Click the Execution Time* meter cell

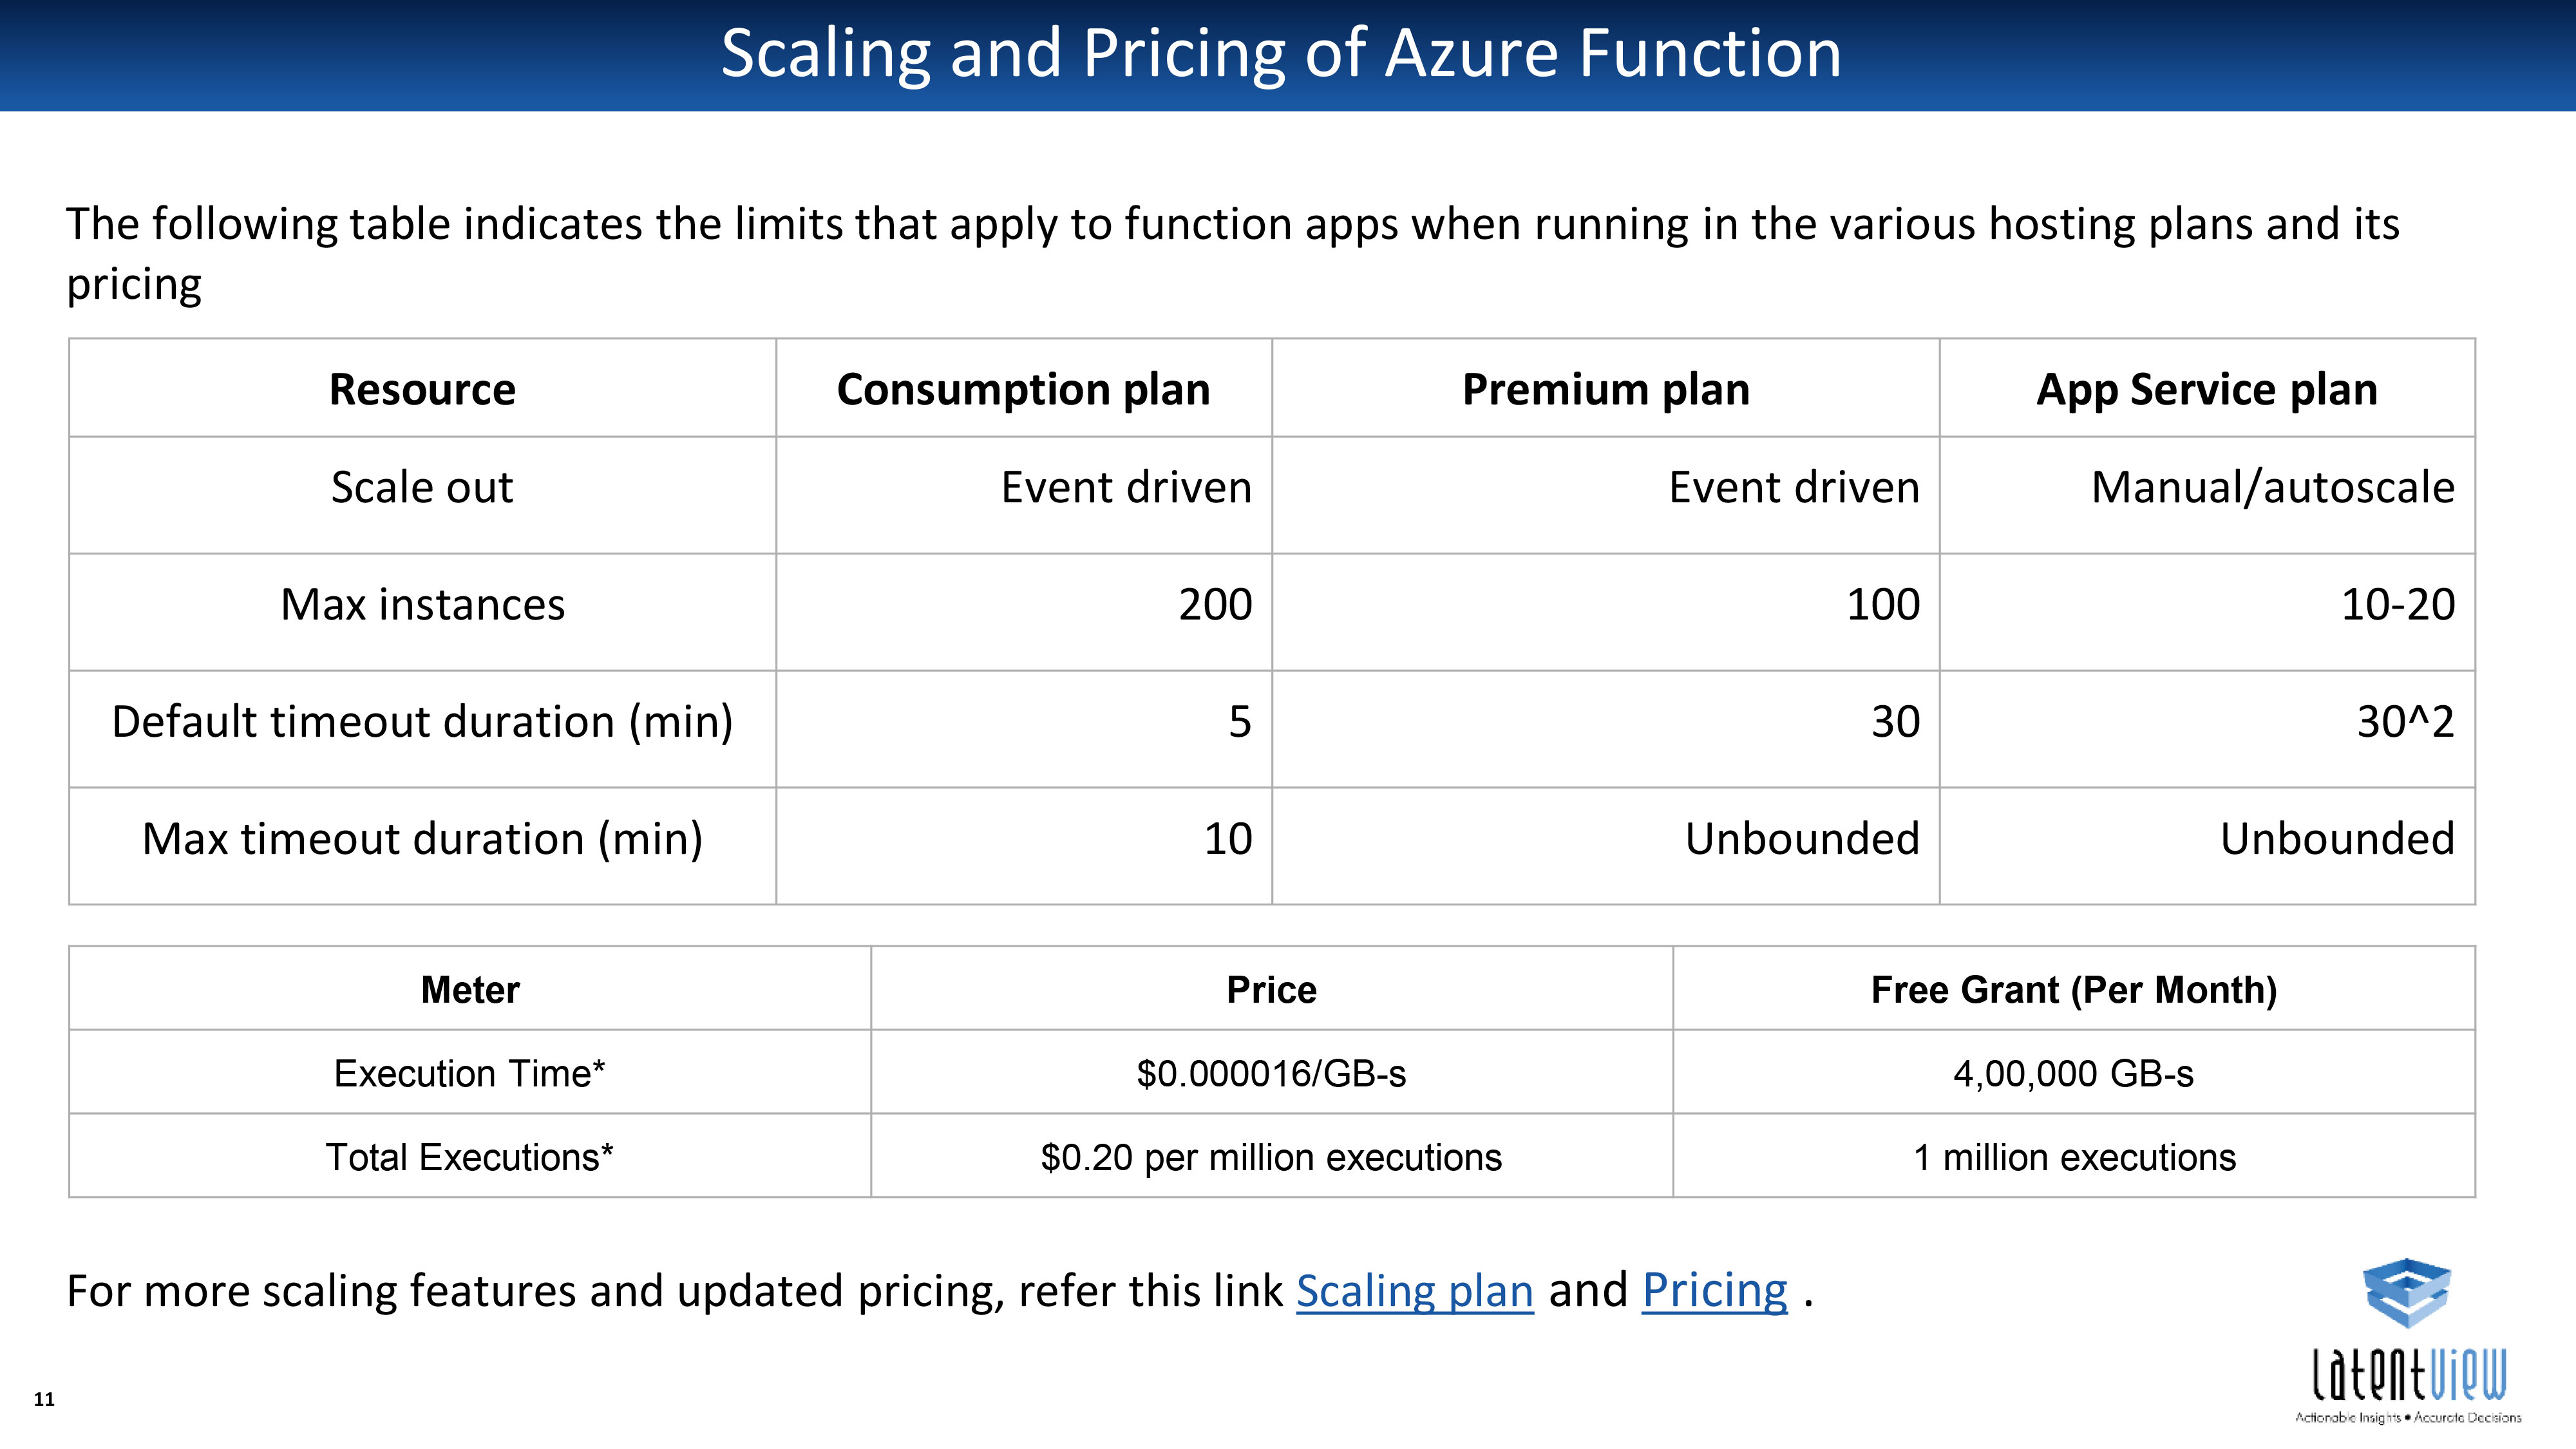pyautogui.click(x=470, y=1072)
